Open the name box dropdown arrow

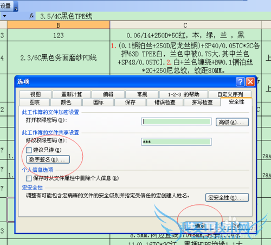pyautogui.click(x=4, y=16)
